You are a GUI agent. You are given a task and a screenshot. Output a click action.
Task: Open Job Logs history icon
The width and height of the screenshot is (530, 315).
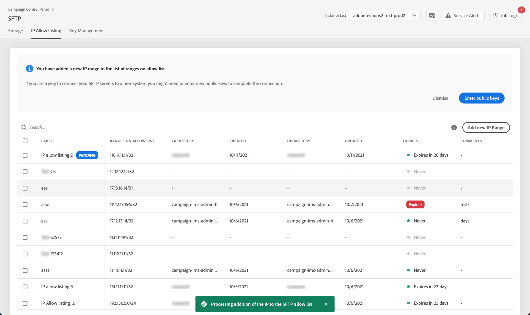pyautogui.click(x=496, y=15)
